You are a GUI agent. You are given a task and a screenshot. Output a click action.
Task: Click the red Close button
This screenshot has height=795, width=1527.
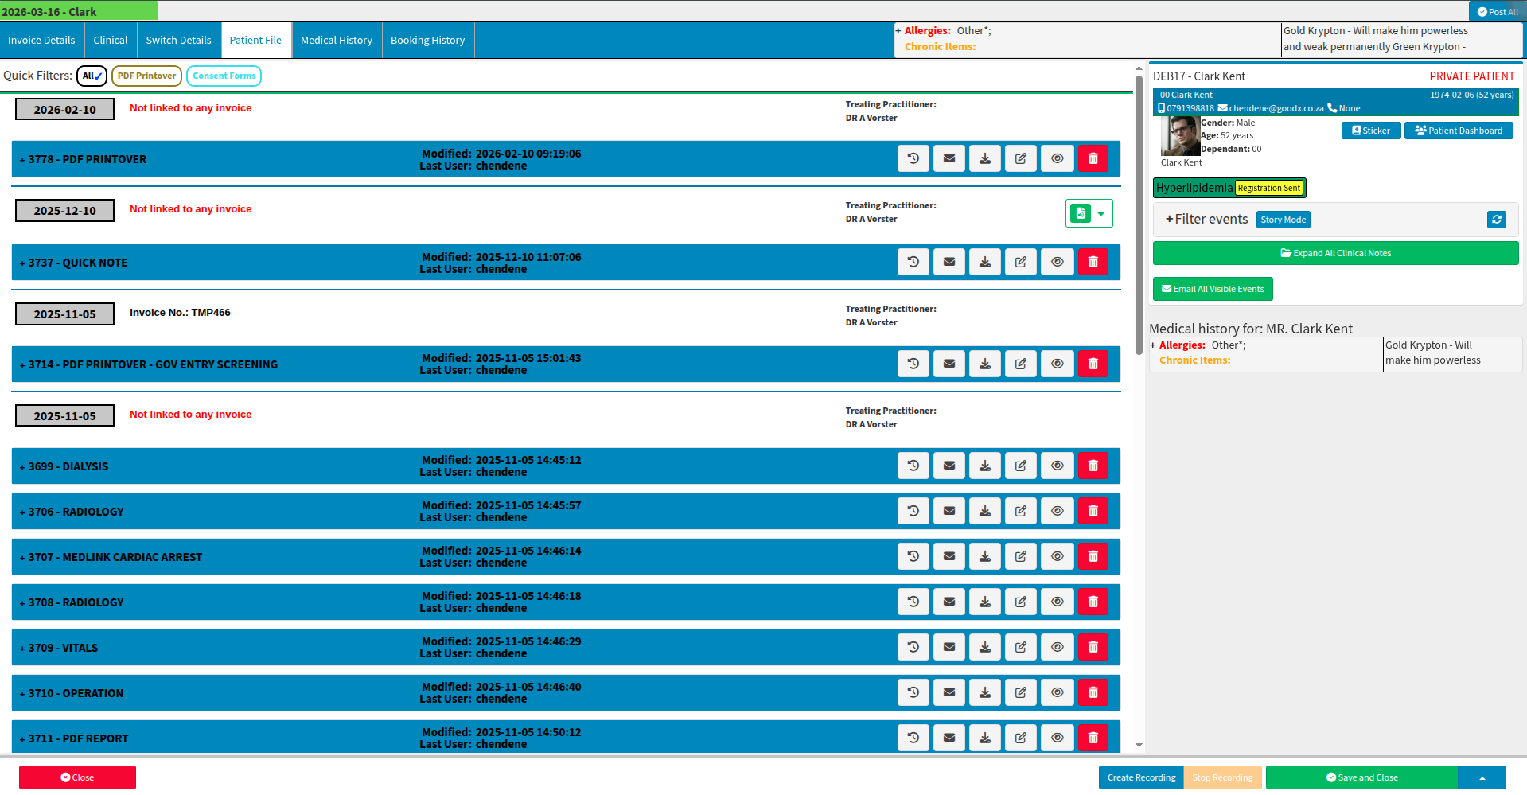tap(77, 777)
